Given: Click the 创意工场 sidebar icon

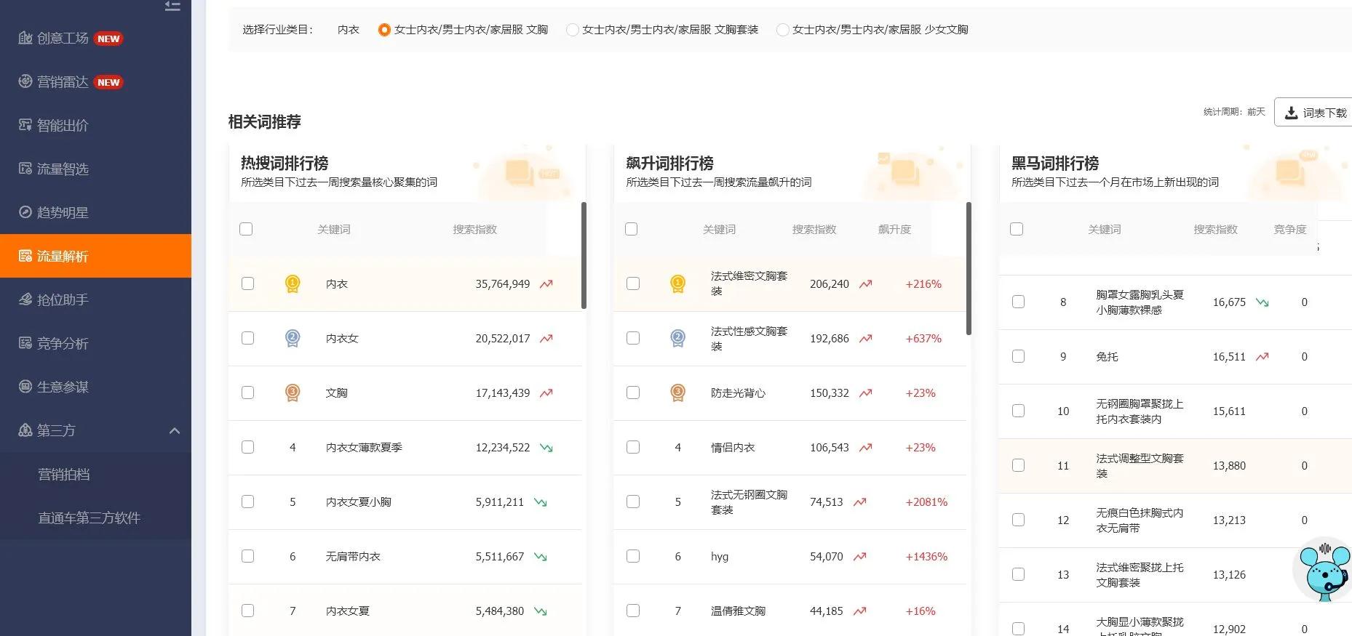Looking at the screenshot, I should click(x=25, y=38).
